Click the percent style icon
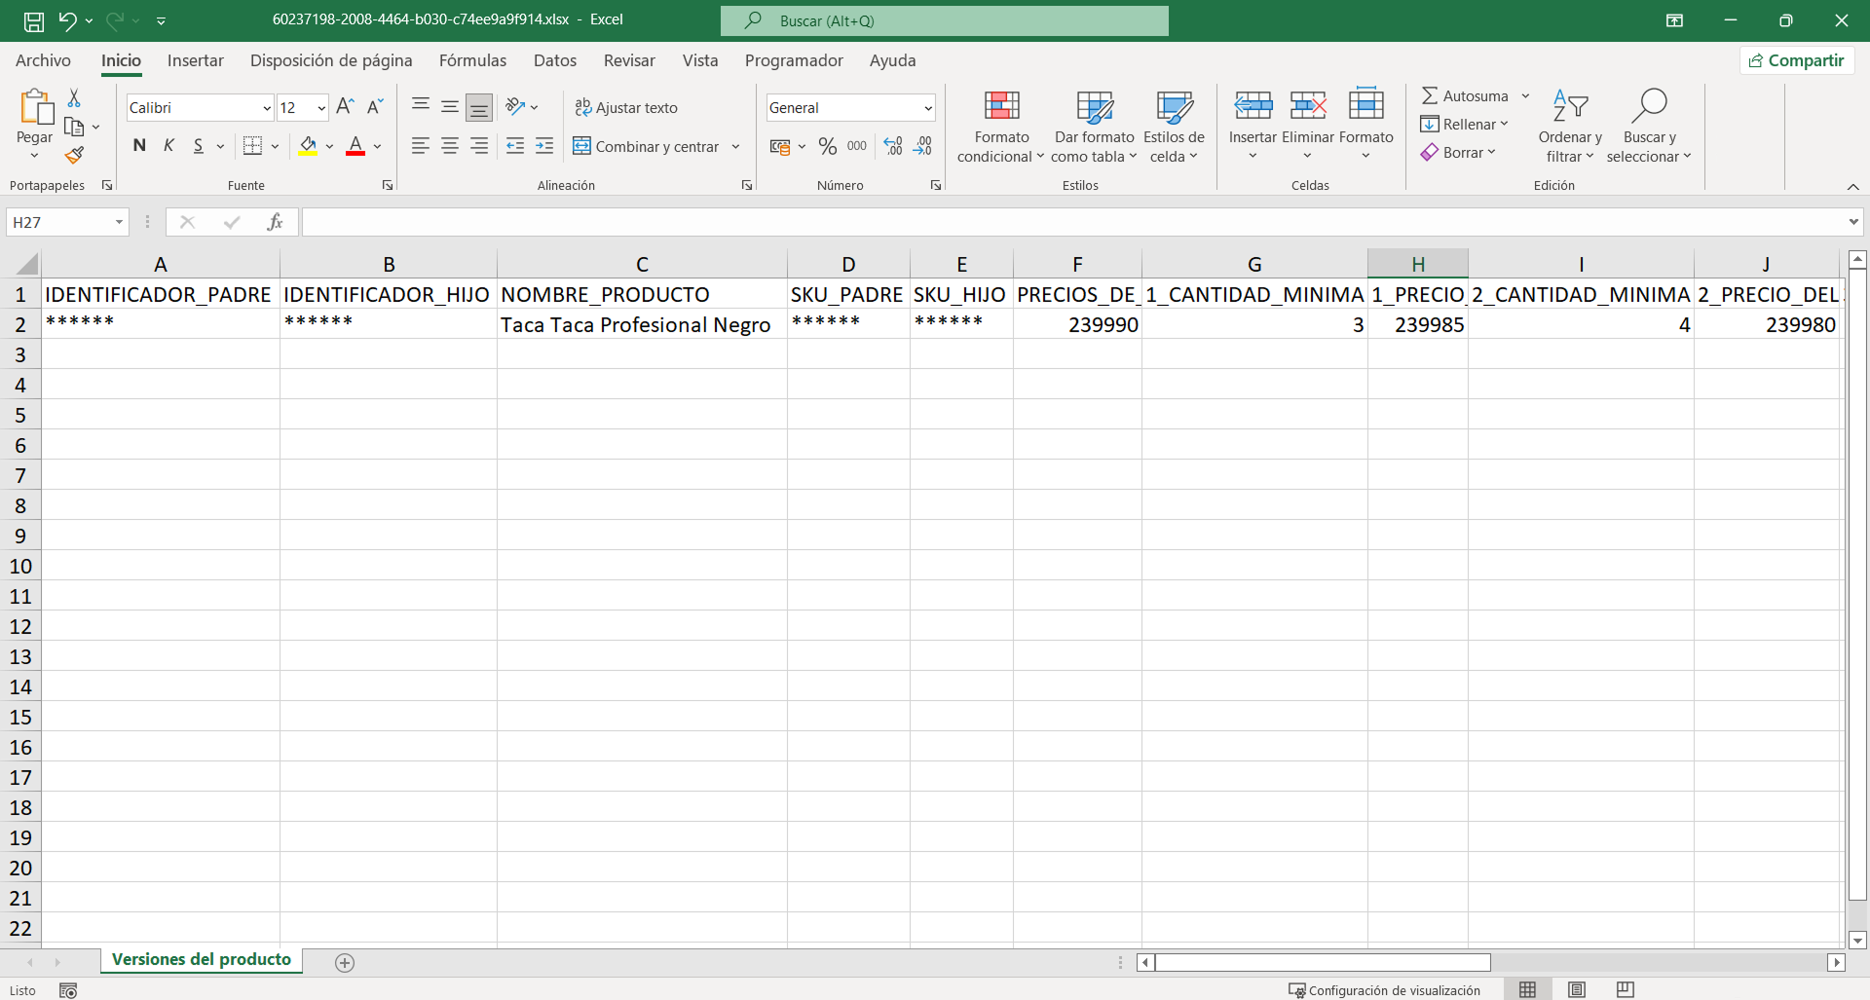Screen dimensions: 1870x1000 pyautogui.click(x=827, y=146)
